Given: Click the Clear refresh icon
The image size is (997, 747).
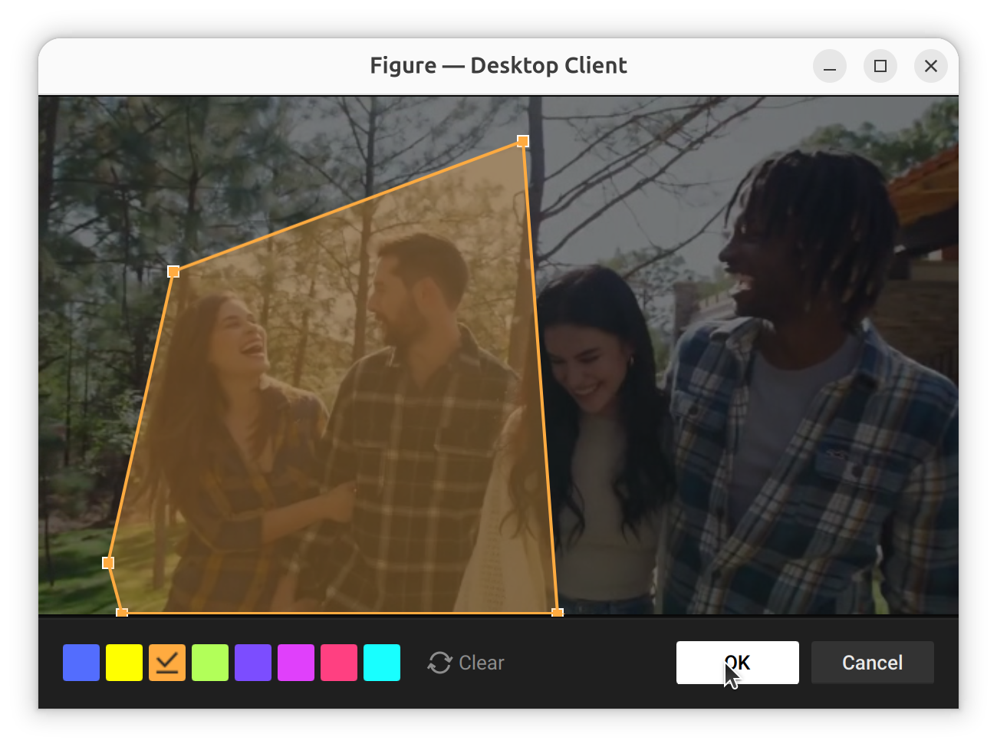Looking at the screenshot, I should (x=439, y=663).
